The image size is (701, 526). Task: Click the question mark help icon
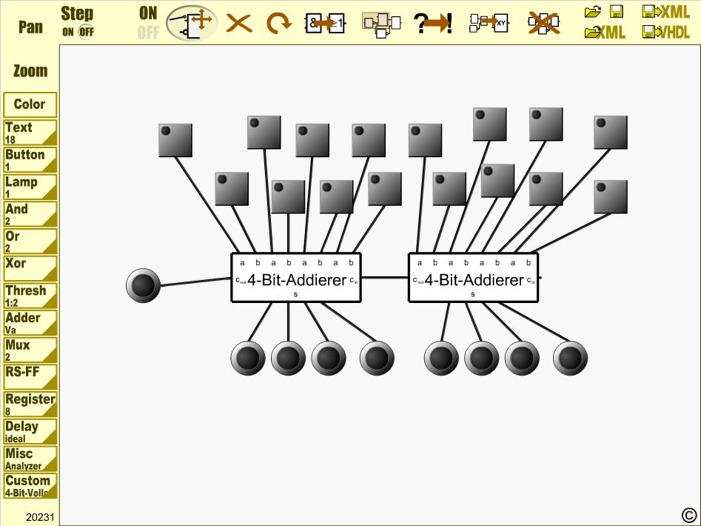pyautogui.click(x=434, y=23)
